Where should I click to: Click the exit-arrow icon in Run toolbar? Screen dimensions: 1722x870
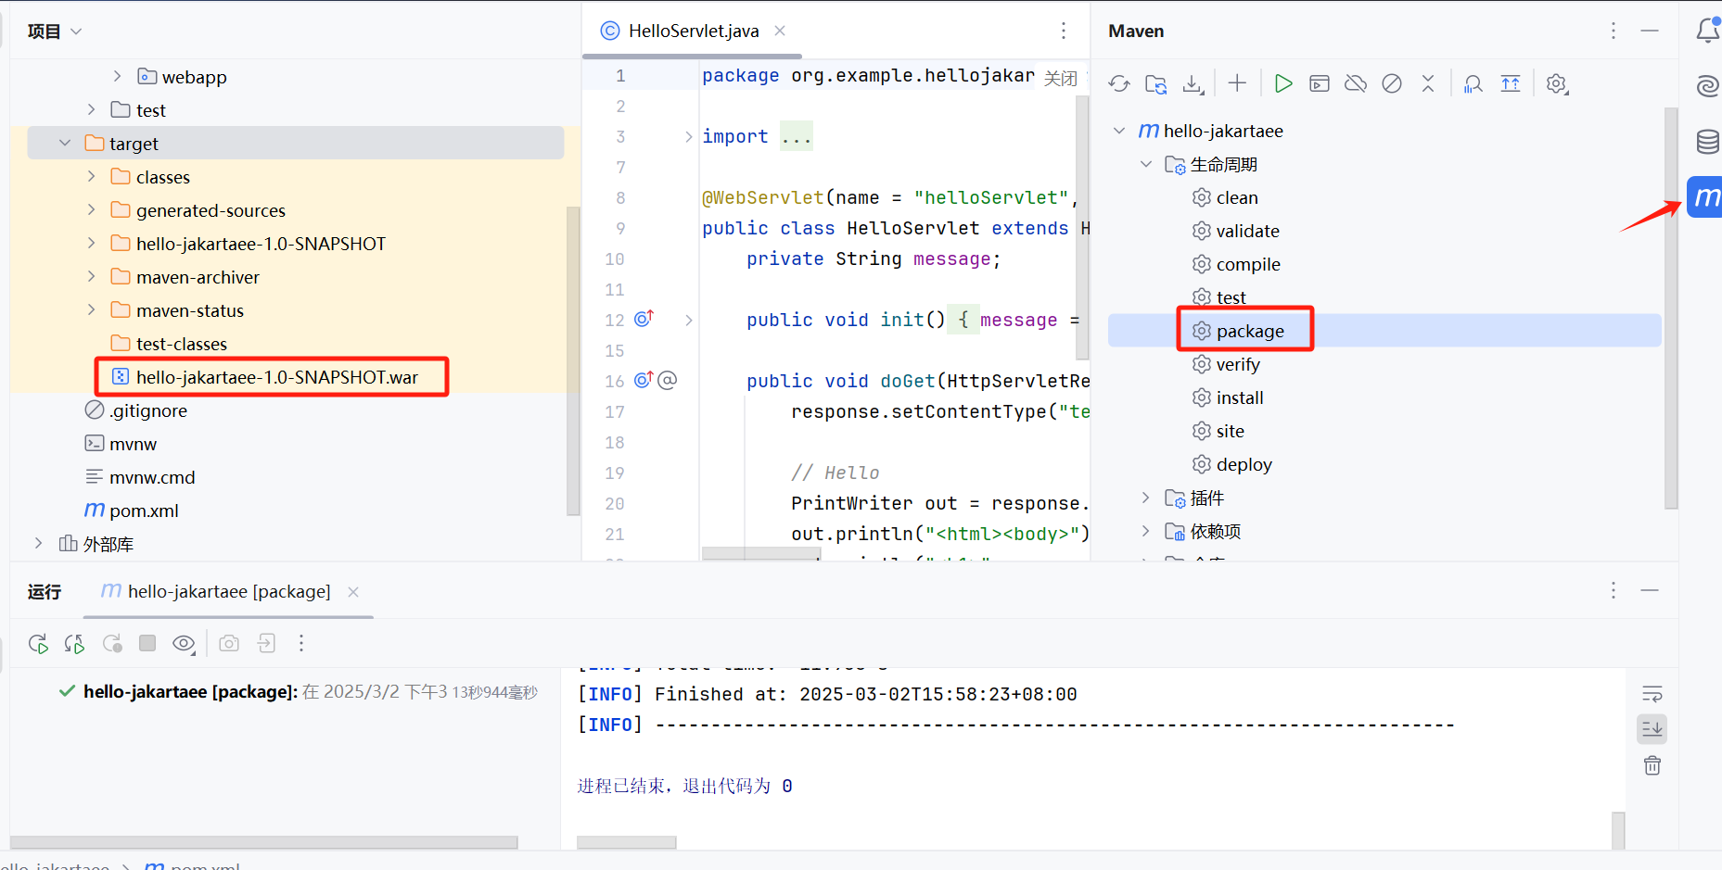[266, 643]
